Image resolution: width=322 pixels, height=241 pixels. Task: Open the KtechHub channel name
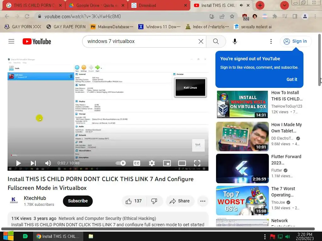click(35, 198)
